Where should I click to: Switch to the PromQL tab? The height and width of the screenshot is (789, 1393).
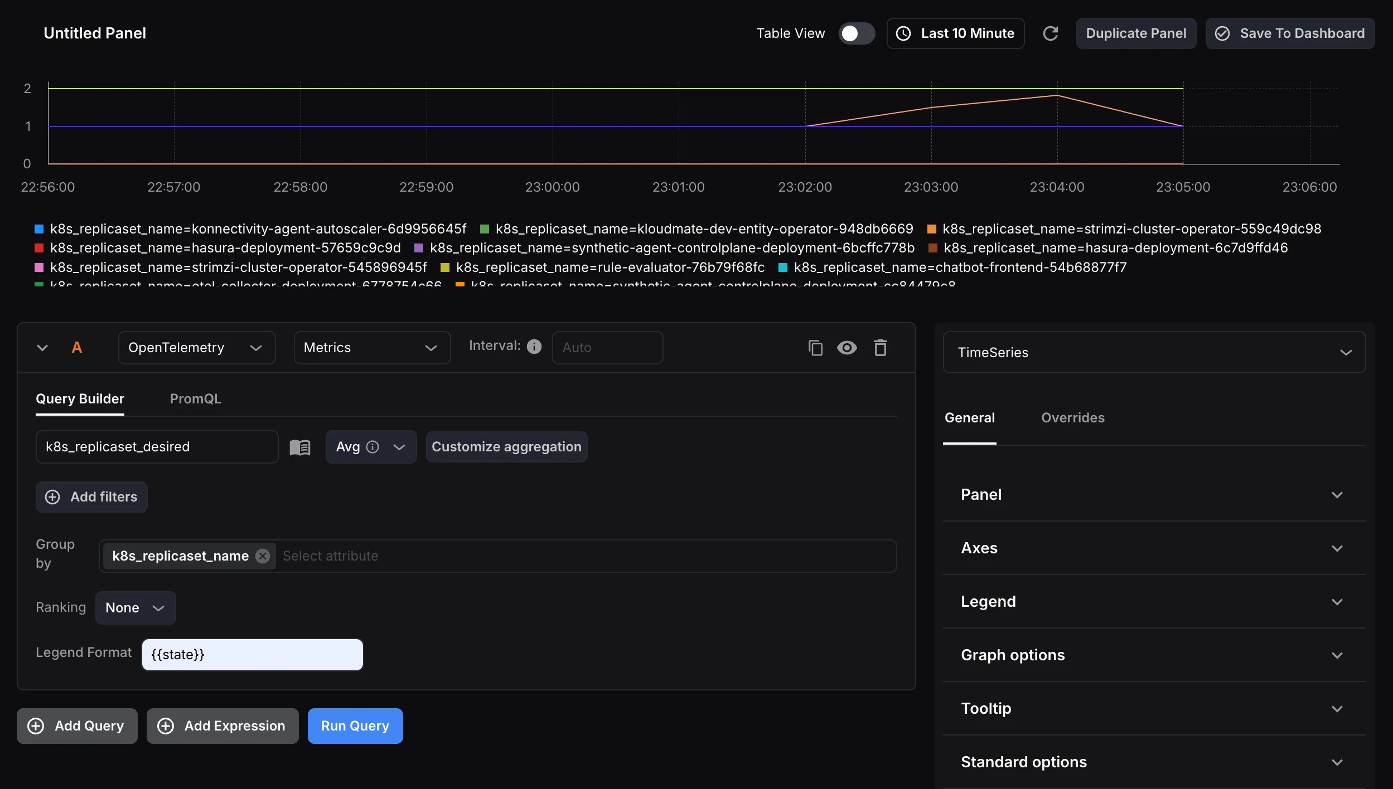click(196, 399)
